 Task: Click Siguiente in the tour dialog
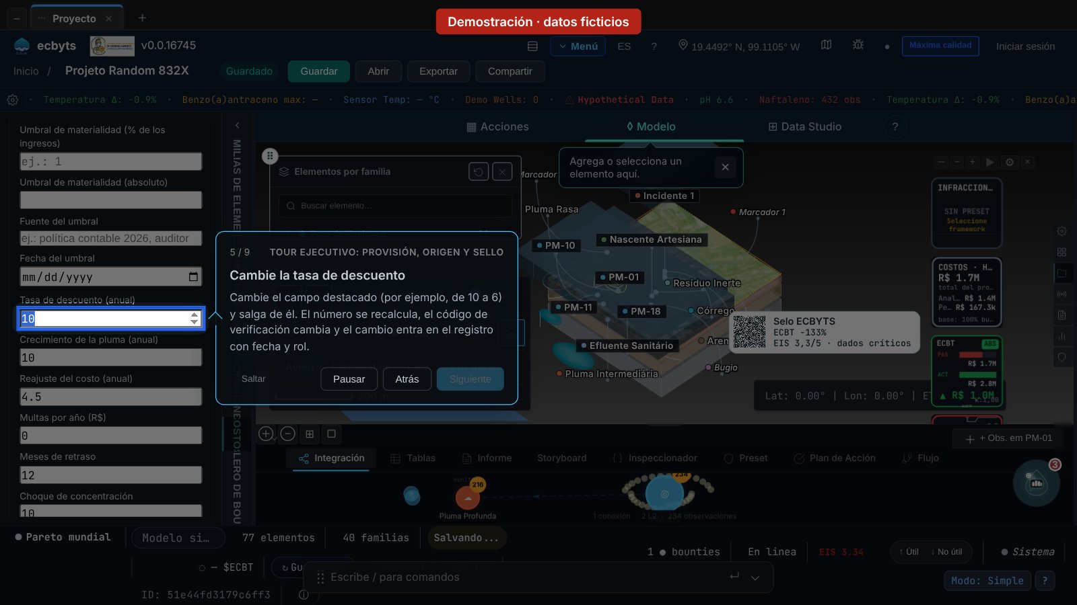click(471, 379)
